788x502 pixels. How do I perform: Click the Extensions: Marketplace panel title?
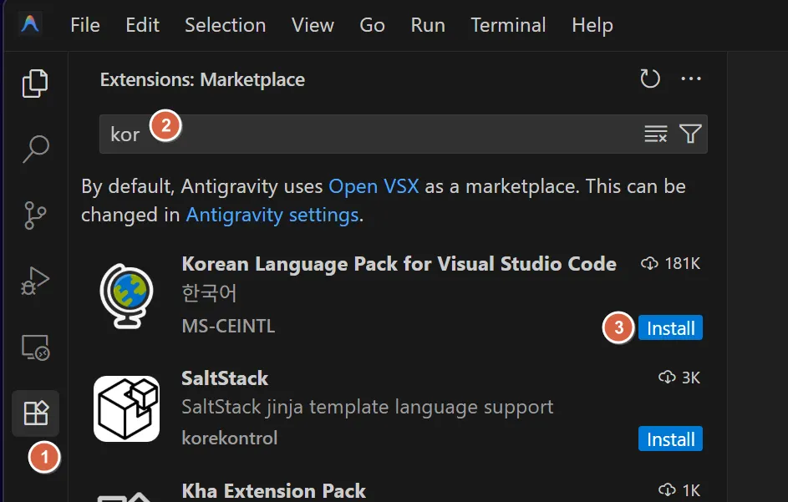click(x=202, y=79)
